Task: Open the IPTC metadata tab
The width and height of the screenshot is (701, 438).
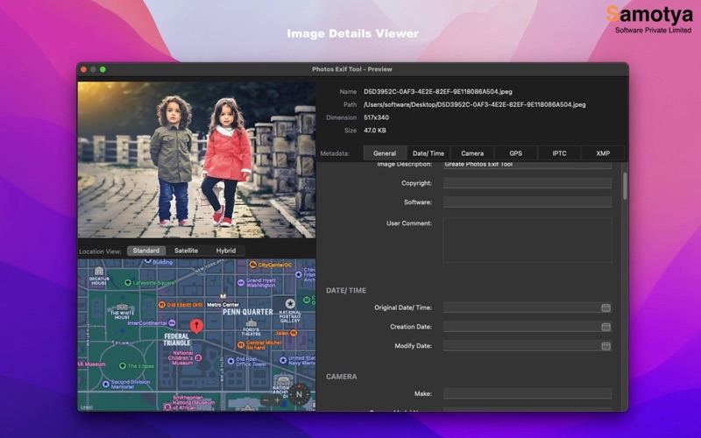Action: coord(559,153)
